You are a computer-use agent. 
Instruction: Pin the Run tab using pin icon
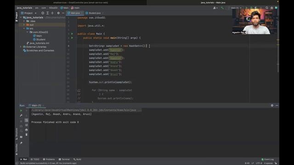[x=21, y=143]
